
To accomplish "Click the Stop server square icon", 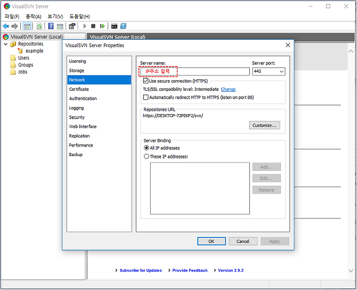I will tap(93, 26).
